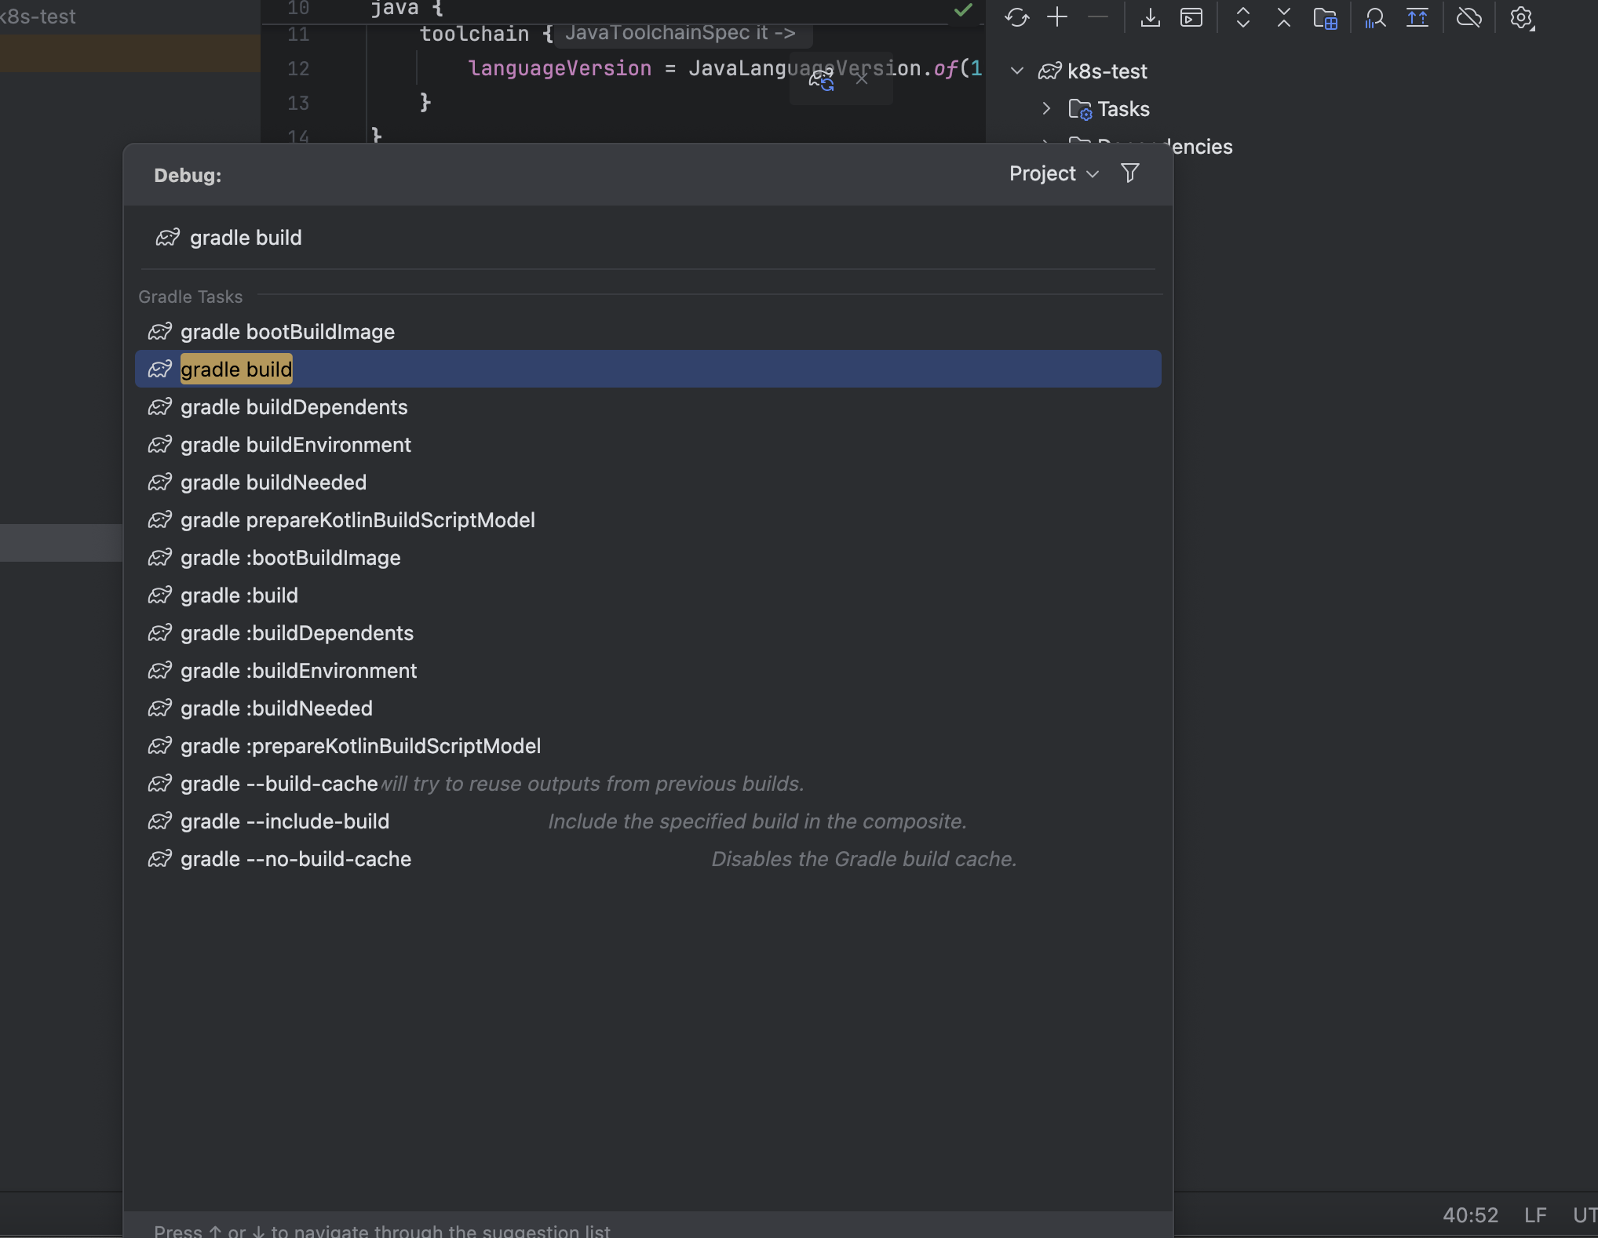Click the analyze dependencies icon
This screenshot has width=1598, height=1238.
tap(1374, 17)
